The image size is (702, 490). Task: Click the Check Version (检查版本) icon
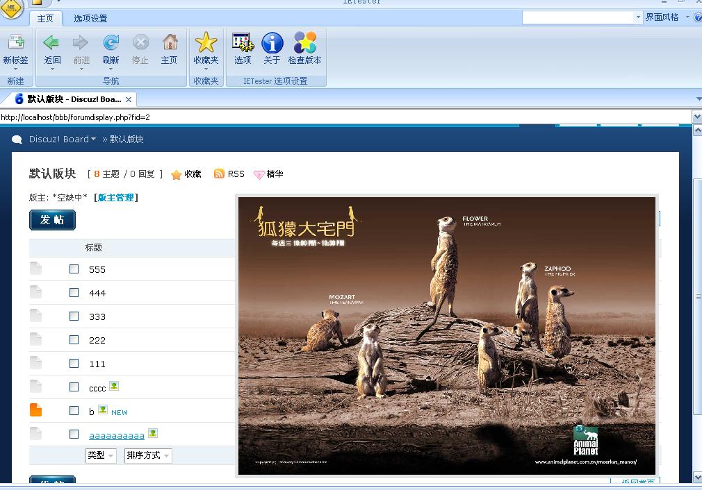(305, 42)
